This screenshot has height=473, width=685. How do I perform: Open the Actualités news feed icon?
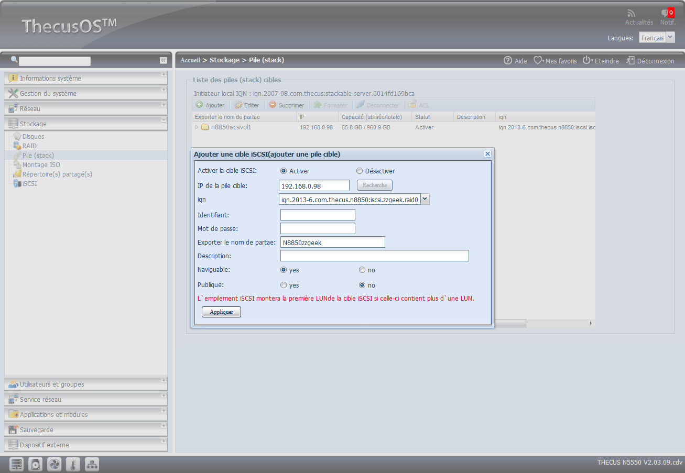pyautogui.click(x=632, y=13)
